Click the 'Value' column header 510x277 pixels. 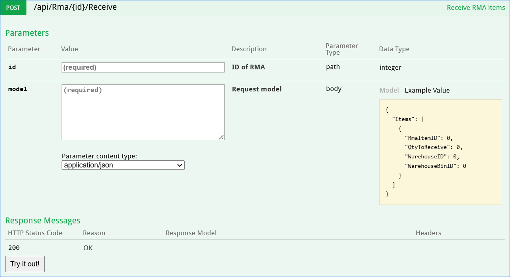tap(69, 49)
